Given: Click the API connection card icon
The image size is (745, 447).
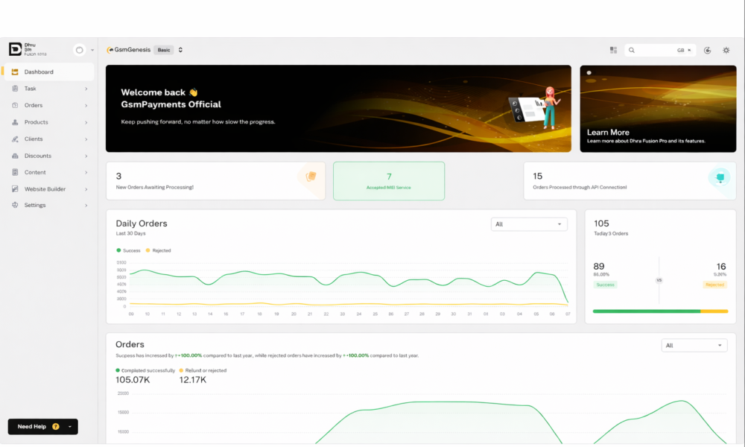Looking at the screenshot, I should (720, 177).
